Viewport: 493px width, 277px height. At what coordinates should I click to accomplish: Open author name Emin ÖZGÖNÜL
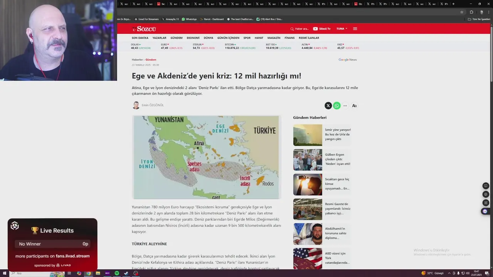153,105
